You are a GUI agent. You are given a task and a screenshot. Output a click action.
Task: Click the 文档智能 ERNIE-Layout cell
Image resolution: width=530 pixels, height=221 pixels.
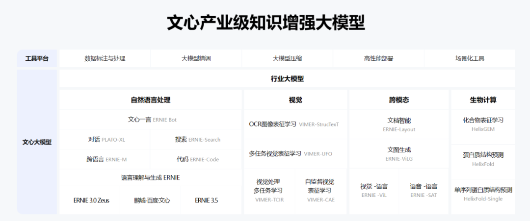pos(399,124)
